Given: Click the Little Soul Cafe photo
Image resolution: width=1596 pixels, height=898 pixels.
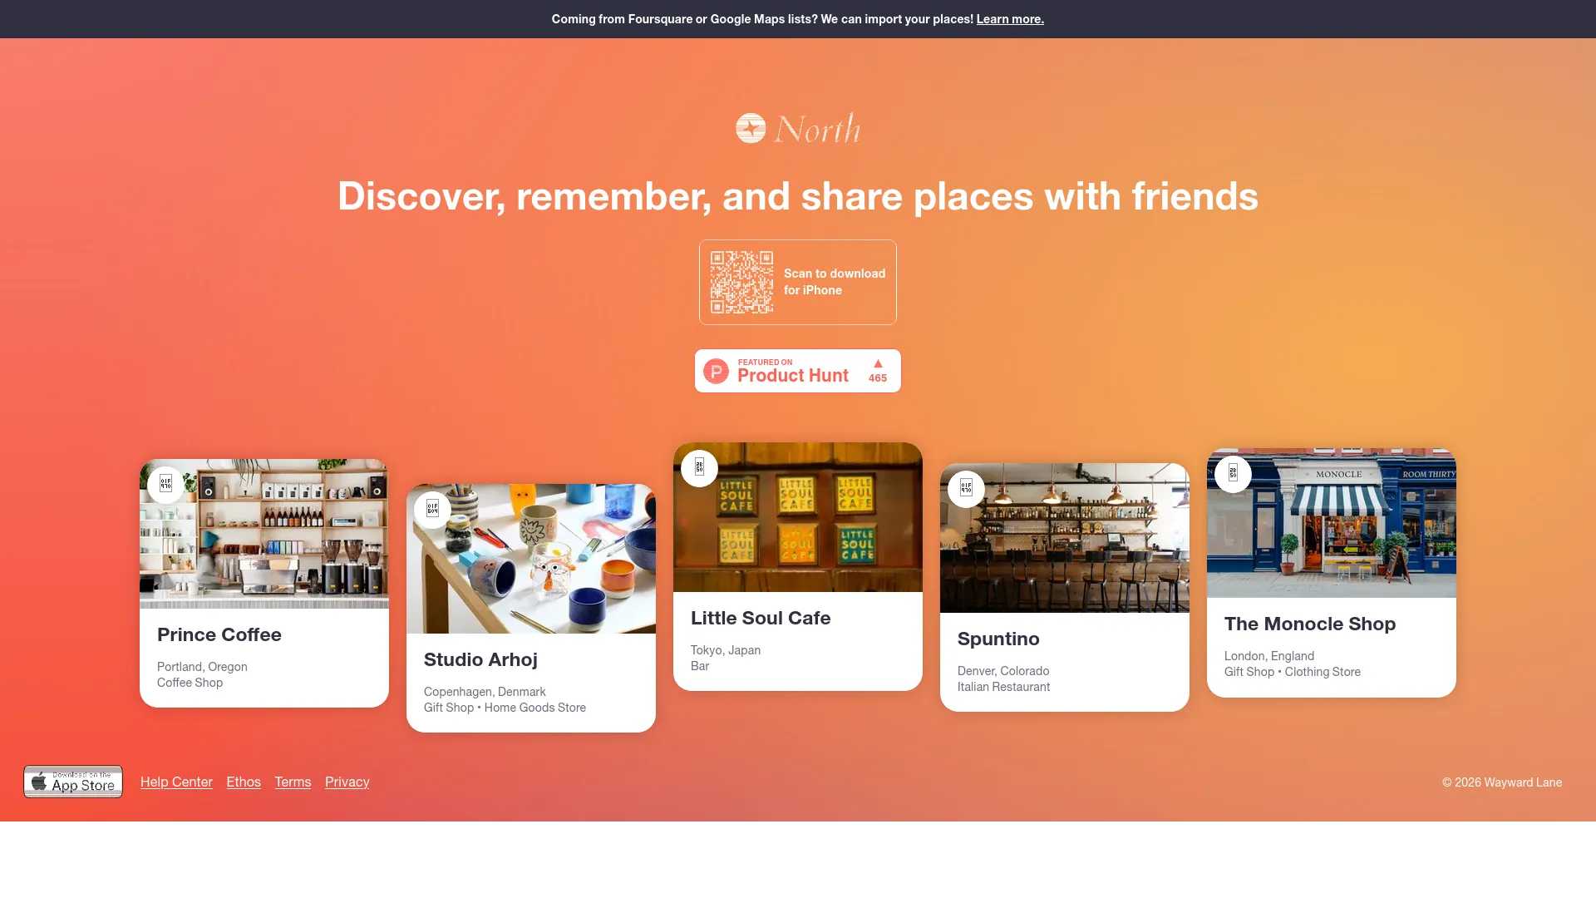Looking at the screenshot, I should [798, 517].
